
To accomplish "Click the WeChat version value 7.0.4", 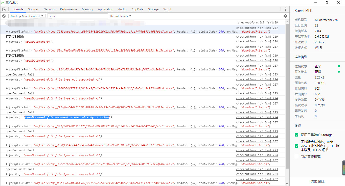I will tap(318, 31).
